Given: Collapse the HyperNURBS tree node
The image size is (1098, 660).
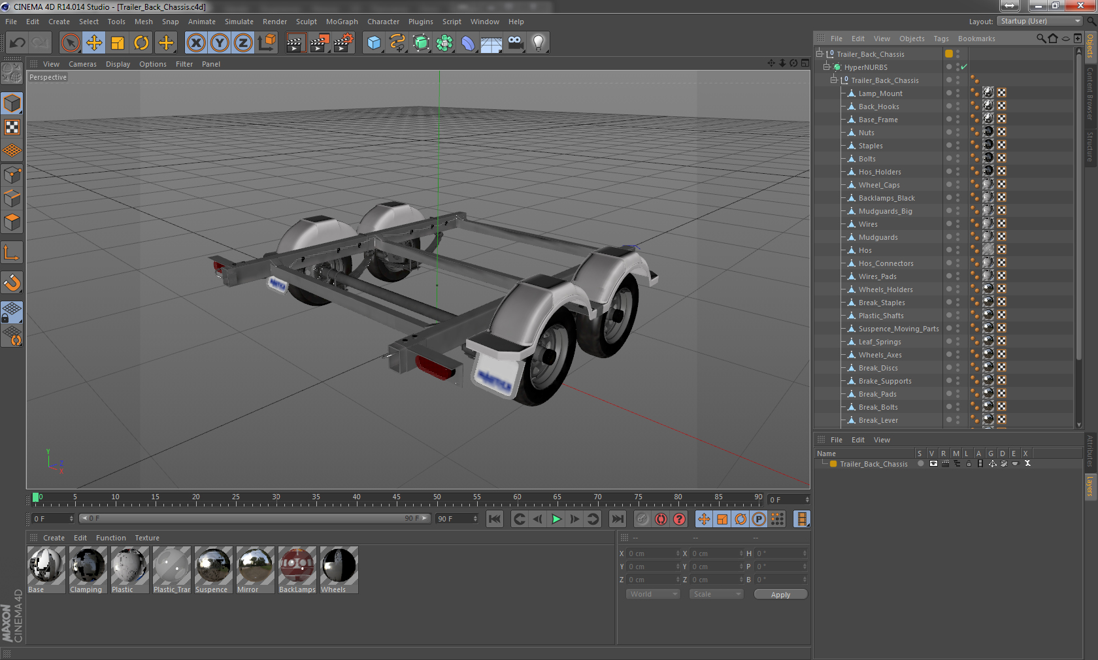Looking at the screenshot, I should coord(827,67).
